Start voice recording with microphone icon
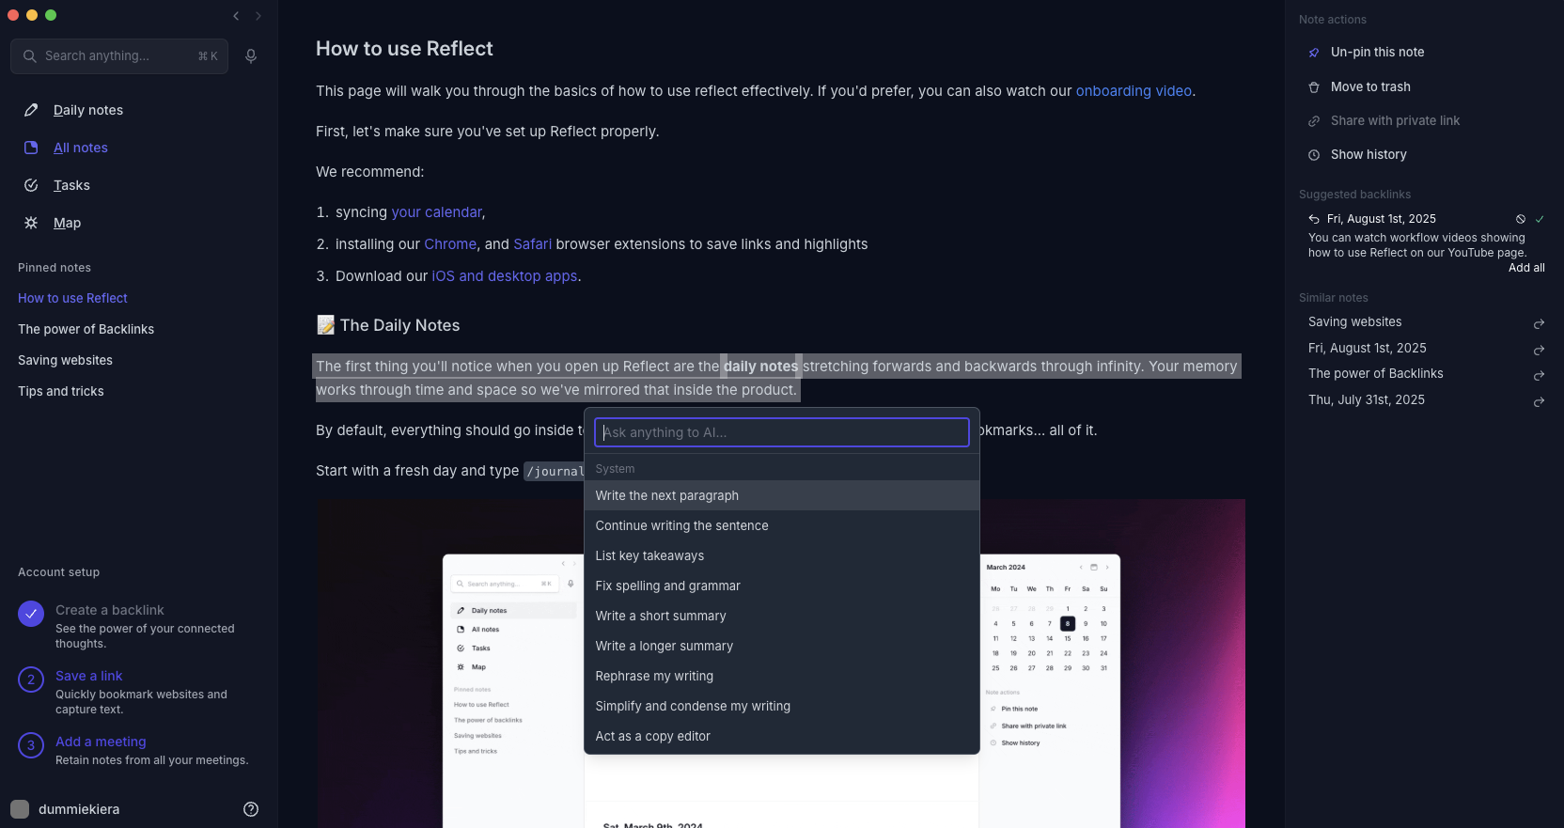The width and height of the screenshot is (1564, 828). 251,56
